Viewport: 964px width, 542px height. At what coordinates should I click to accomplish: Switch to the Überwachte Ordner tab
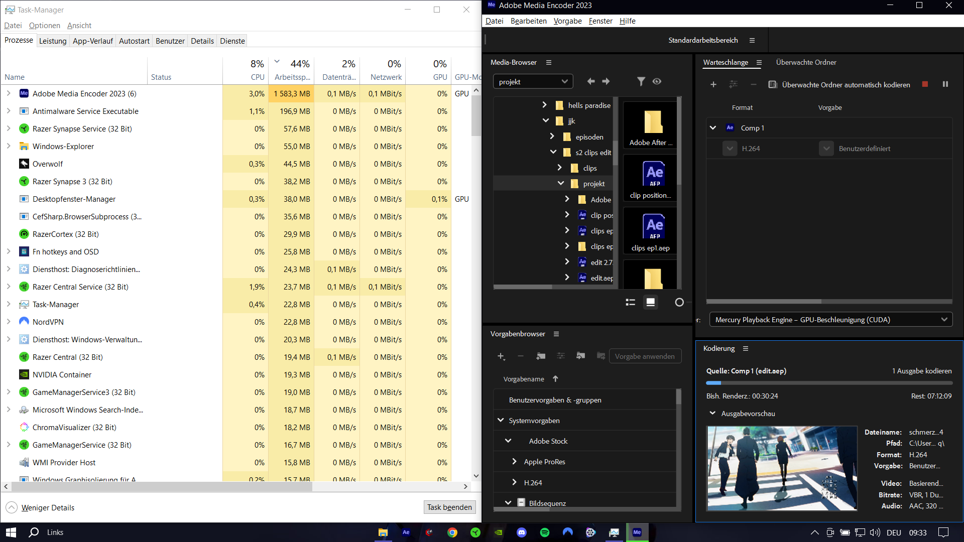pyautogui.click(x=806, y=63)
